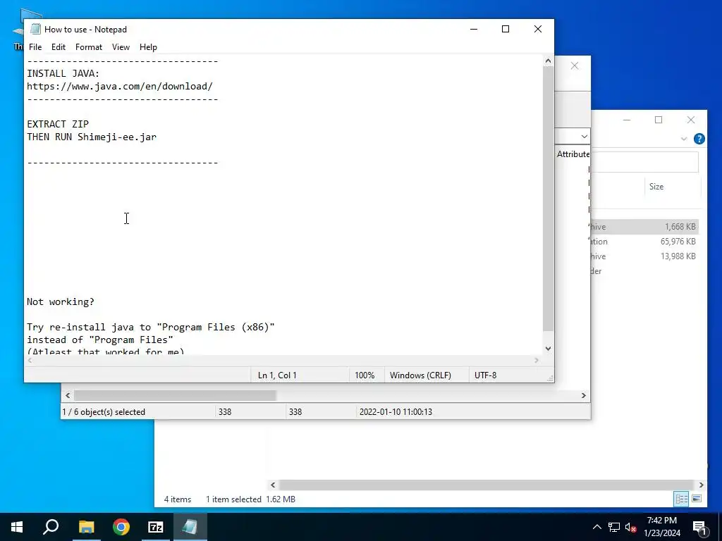Close the File Explorer window
The height and width of the screenshot is (541, 722).
tap(691, 120)
